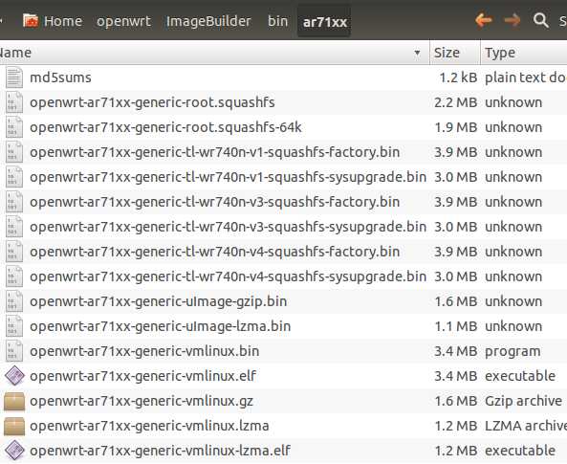Select the md5sums text file icon
The width and height of the screenshot is (567, 464).
coord(14,77)
